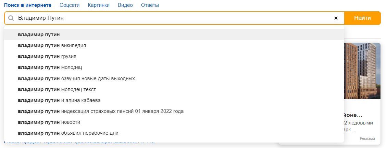Pick suggestion объявил нерабочие дни
The width and height of the screenshot is (387, 148).
68,133
